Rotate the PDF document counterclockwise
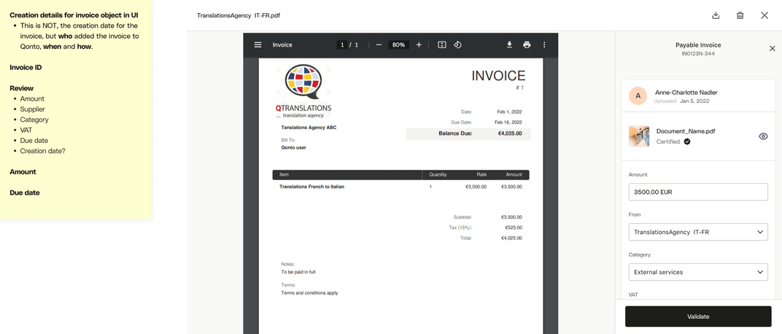 tap(457, 44)
